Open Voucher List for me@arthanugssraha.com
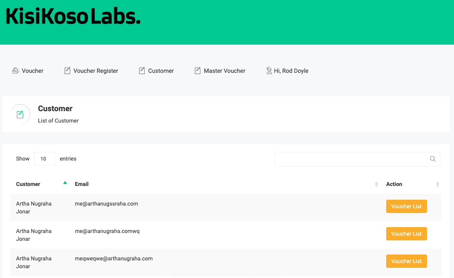This screenshot has width=454, height=278. 406,206
